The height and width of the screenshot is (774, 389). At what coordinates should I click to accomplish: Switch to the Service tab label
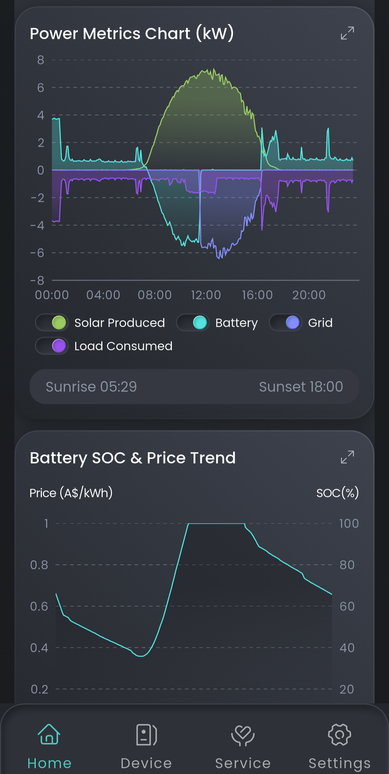(243, 763)
